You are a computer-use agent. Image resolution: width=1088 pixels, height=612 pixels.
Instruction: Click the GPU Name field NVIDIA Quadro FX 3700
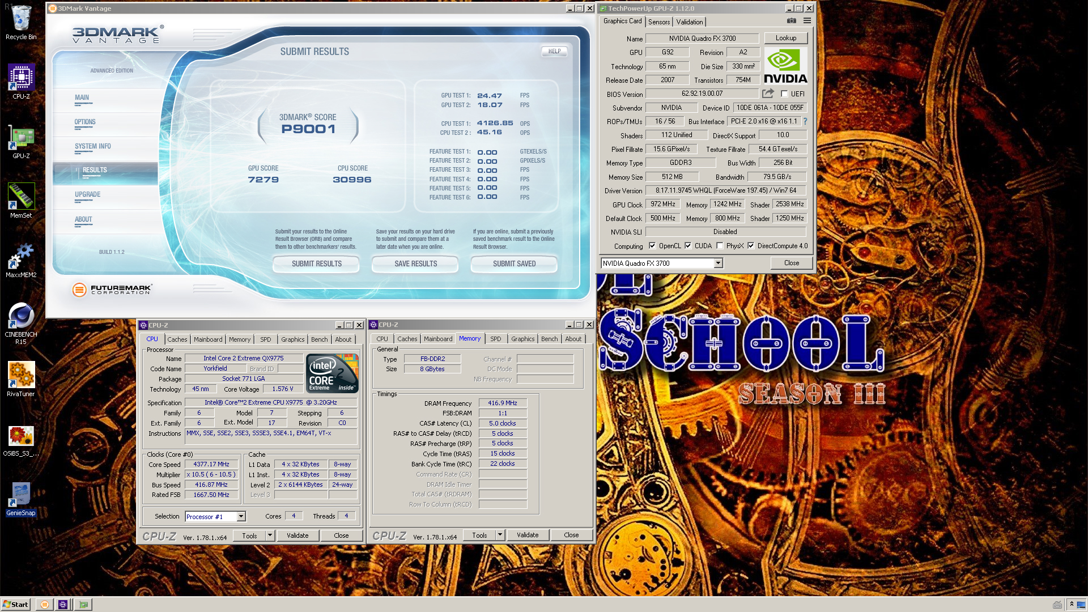point(702,39)
